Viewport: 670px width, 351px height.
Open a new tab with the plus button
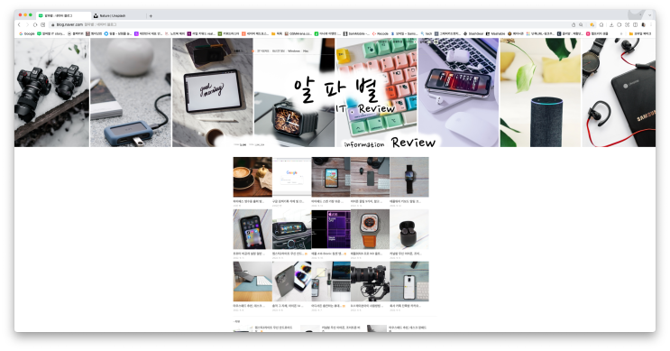[x=151, y=16]
